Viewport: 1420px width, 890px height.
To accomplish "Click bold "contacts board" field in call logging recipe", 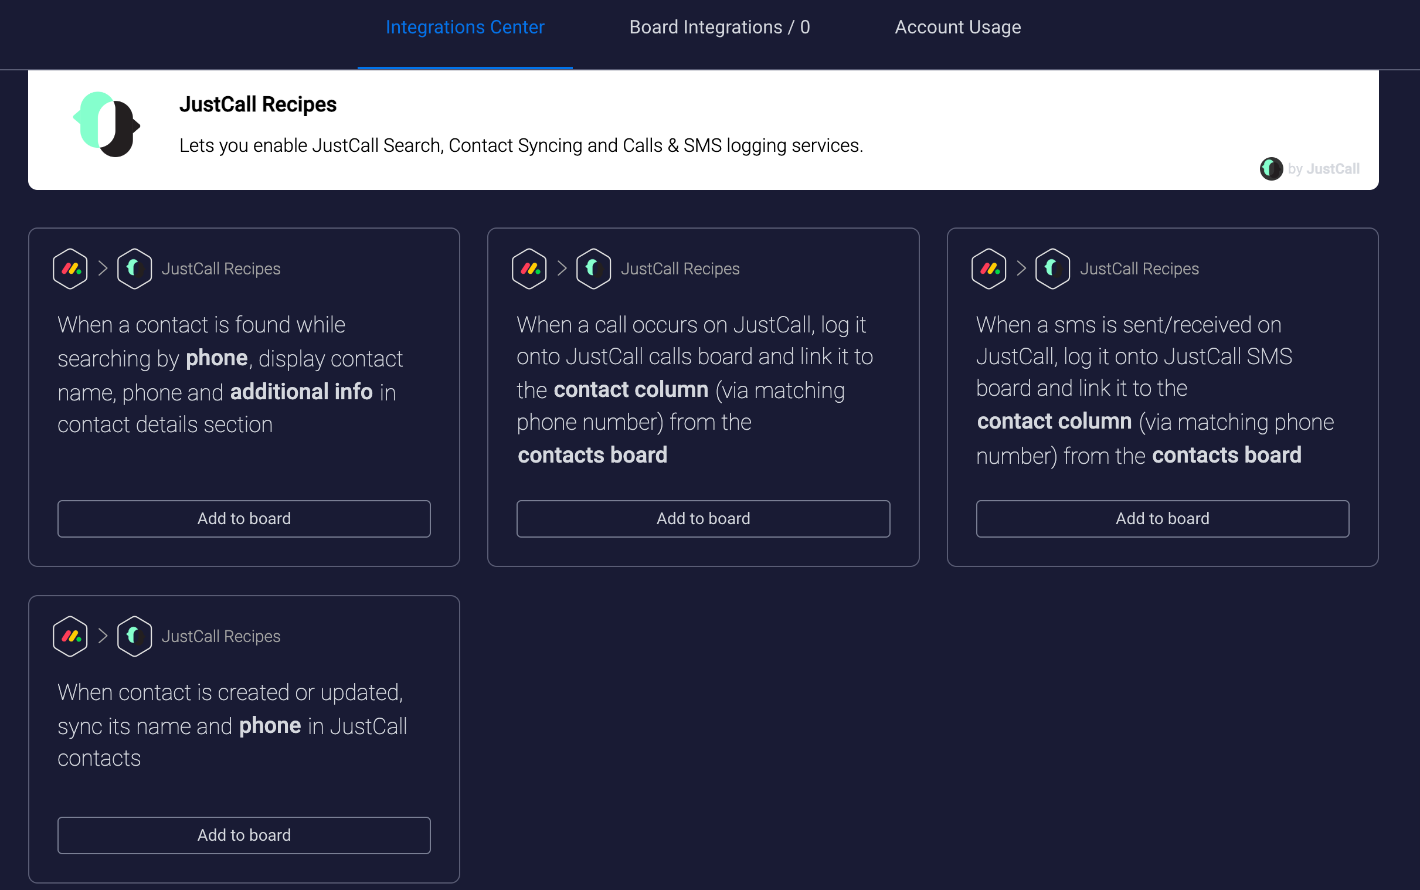I will [592, 455].
